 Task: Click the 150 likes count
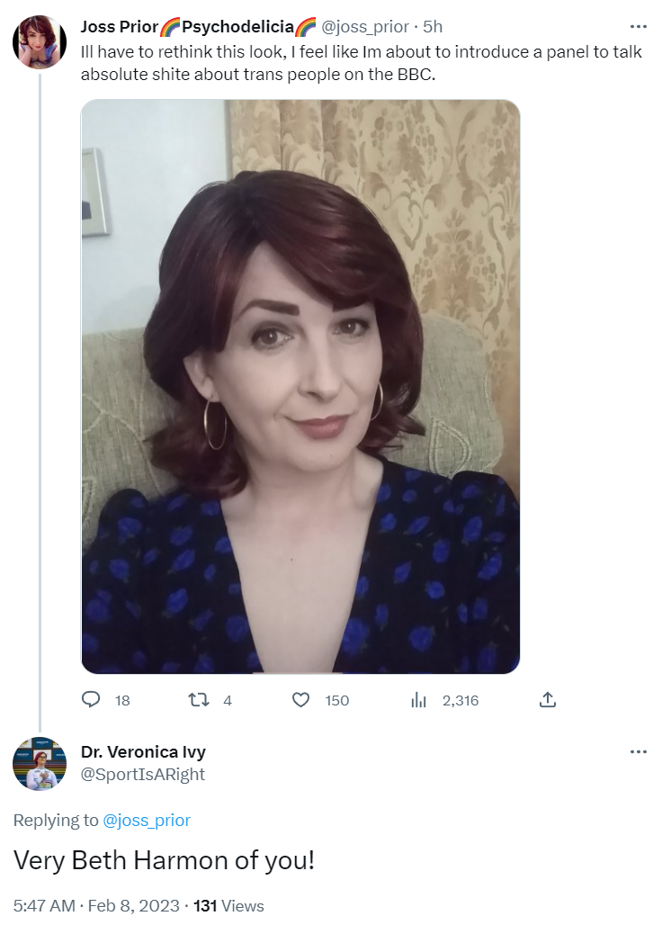pos(337,700)
